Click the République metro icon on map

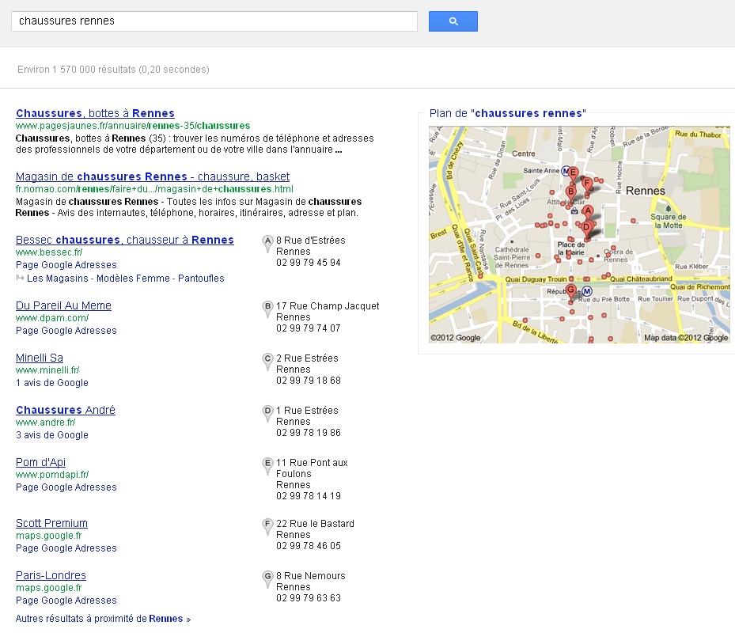[x=586, y=291]
